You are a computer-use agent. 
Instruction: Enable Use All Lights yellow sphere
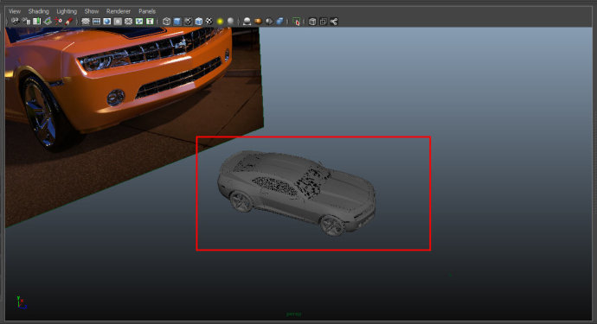tap(220, 22)
